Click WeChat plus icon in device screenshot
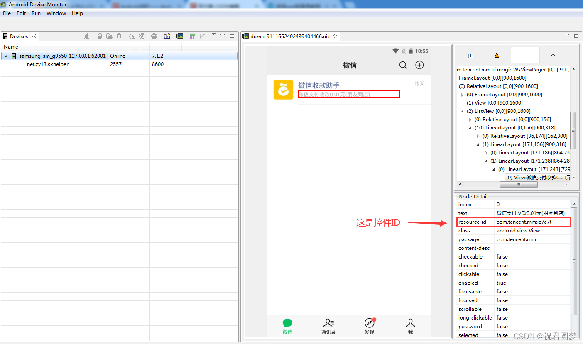The height and width of the screenshot is (344, 583). tap(420, 65)
